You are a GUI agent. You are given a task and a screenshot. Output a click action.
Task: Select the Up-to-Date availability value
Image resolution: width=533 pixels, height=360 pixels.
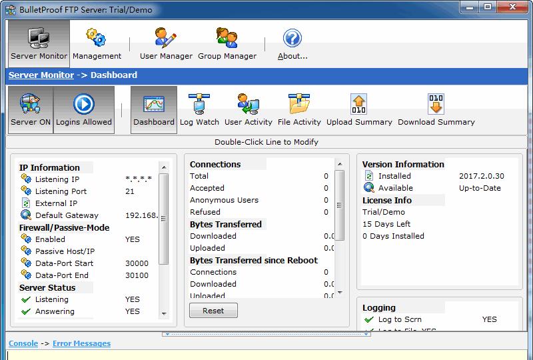pyautogui.click(x=480, y=188)
